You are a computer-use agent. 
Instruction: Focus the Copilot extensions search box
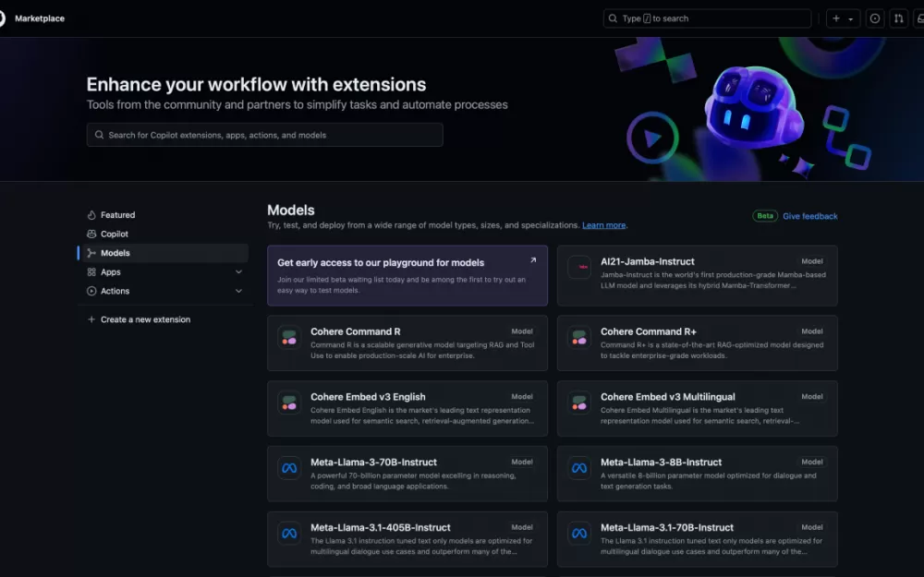(x=264, y=135)
